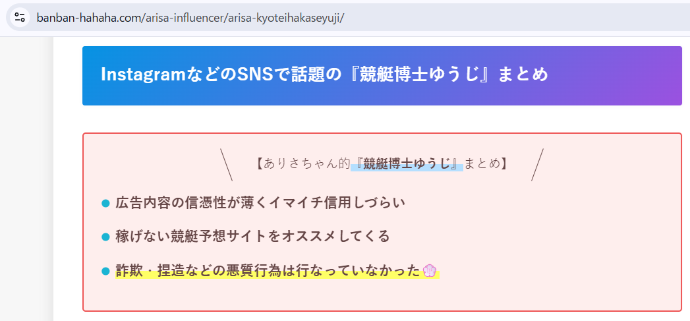Click the word Instagram in the heading
690x321 pixels.
pos(139,75)
